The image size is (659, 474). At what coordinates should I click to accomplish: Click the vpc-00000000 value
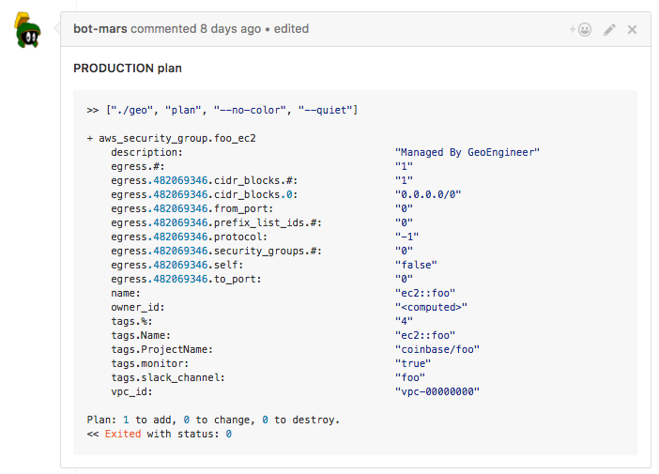coord(437,391)
